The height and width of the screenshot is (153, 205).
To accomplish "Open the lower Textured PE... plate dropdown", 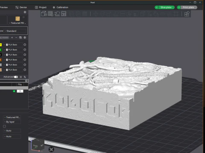I will click(x=12, y=117).
